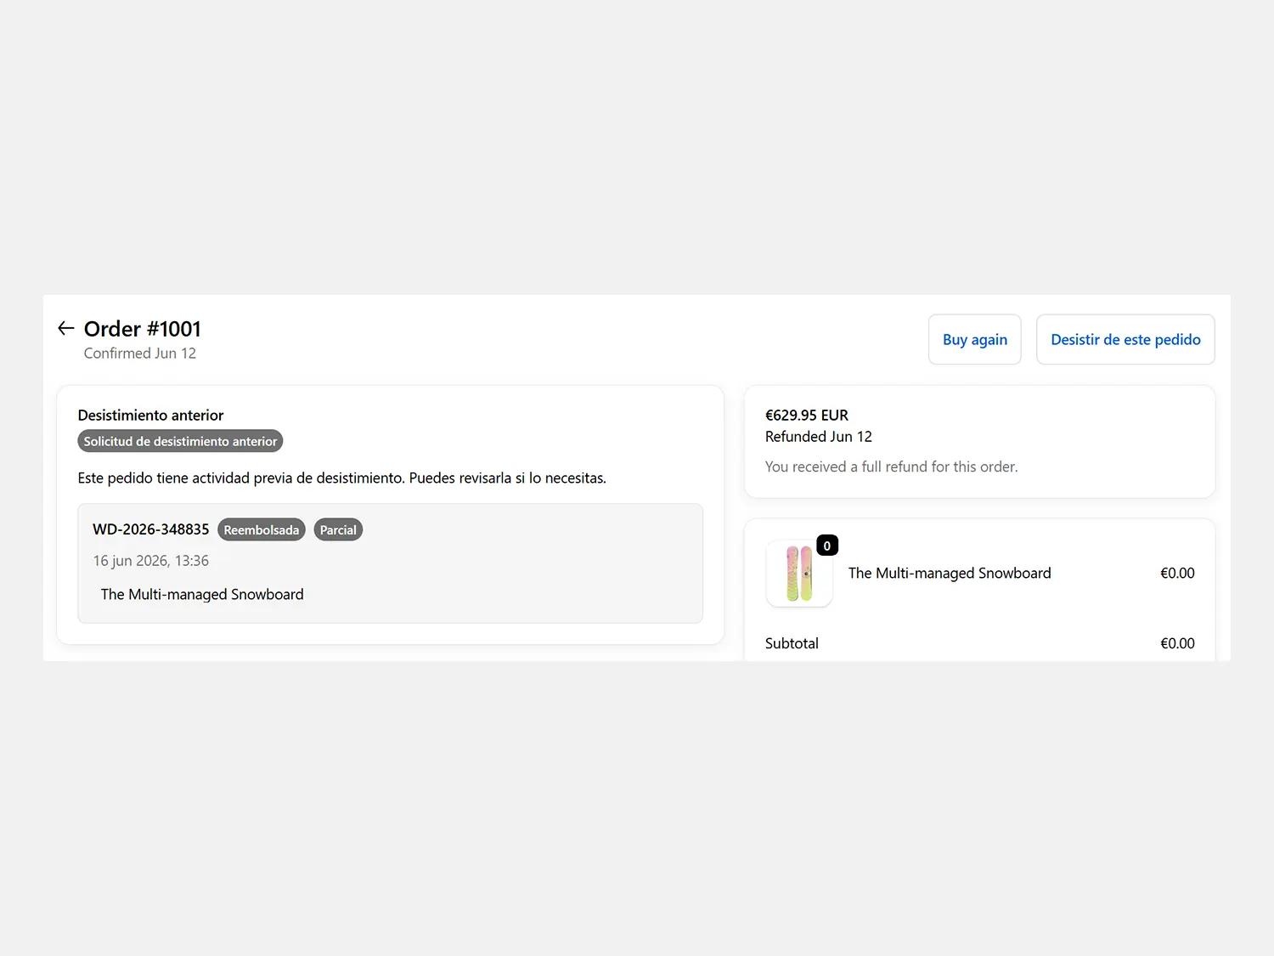
Task: Click the Subtotal label
Action: pyautogui.click(x=792, y=643)
